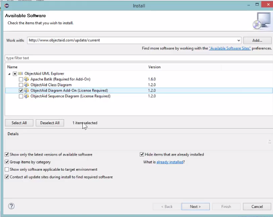Uncheck the ObjectAid Diagram Add-On checkbox
Image resolution: width=273 pixels, height=217 pixels.
(21, 91)
